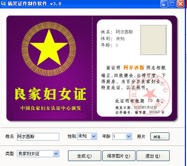Click the app icon in title bar

tap(3, 4)
